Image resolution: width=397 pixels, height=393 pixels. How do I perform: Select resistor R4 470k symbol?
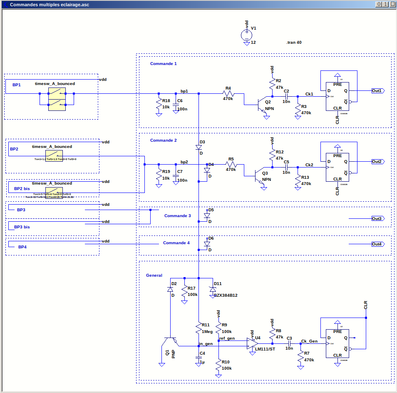pos(228,93)
